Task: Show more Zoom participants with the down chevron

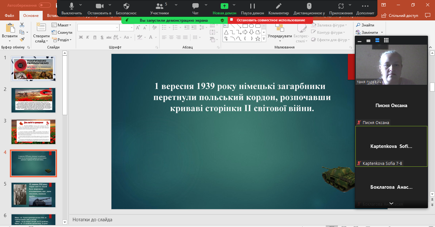Action: (x=391, y=203)
